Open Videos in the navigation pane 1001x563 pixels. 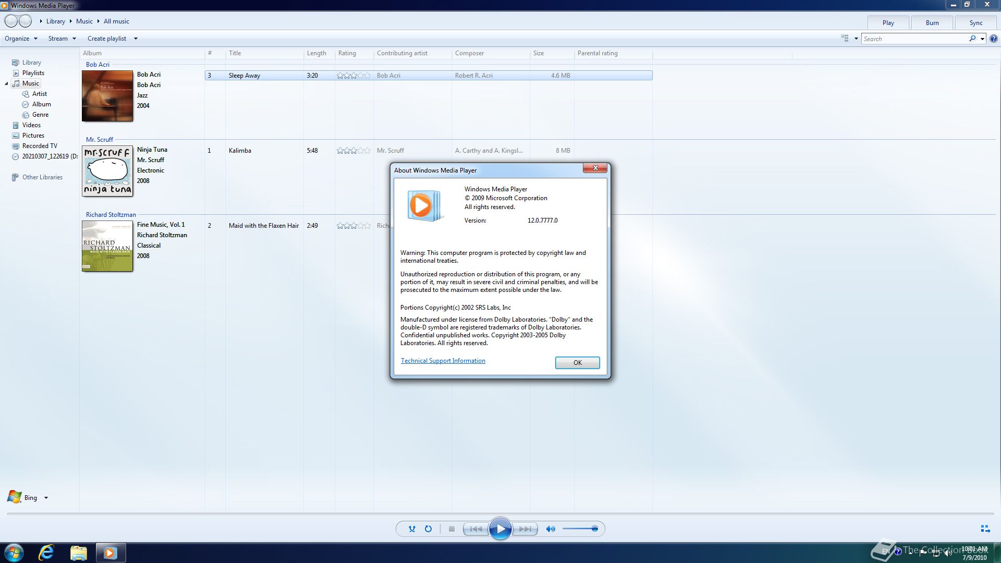click(x=31, y=125)
